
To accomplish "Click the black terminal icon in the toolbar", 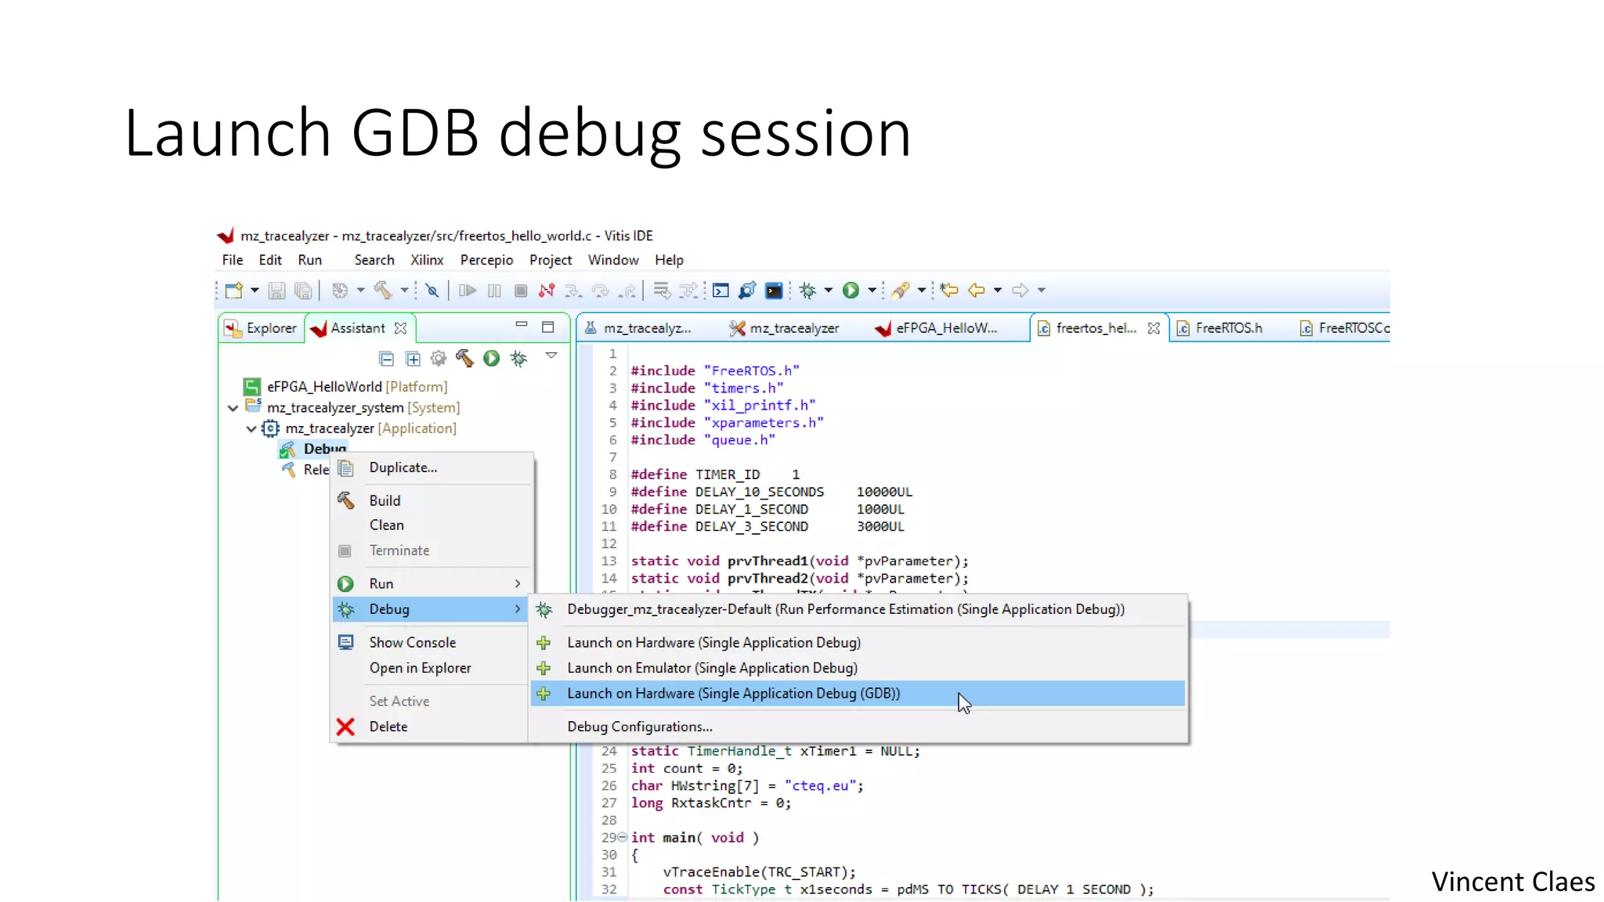I will point(774,290).
